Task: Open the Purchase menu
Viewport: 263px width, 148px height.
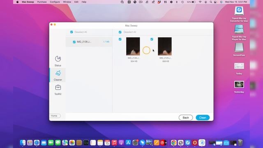Action: pyautogui.click(x=42, y=2)
